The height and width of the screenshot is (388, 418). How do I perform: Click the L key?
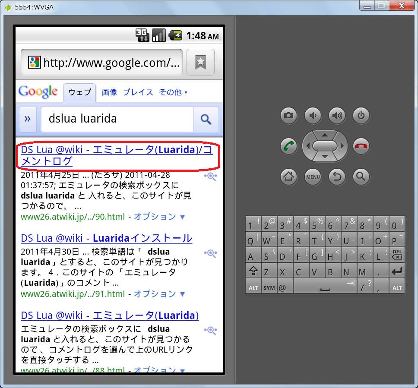click(x=381, y=256)
